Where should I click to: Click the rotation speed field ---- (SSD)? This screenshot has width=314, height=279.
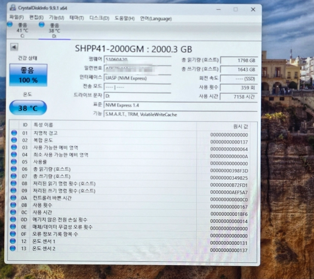pos(239,78)
